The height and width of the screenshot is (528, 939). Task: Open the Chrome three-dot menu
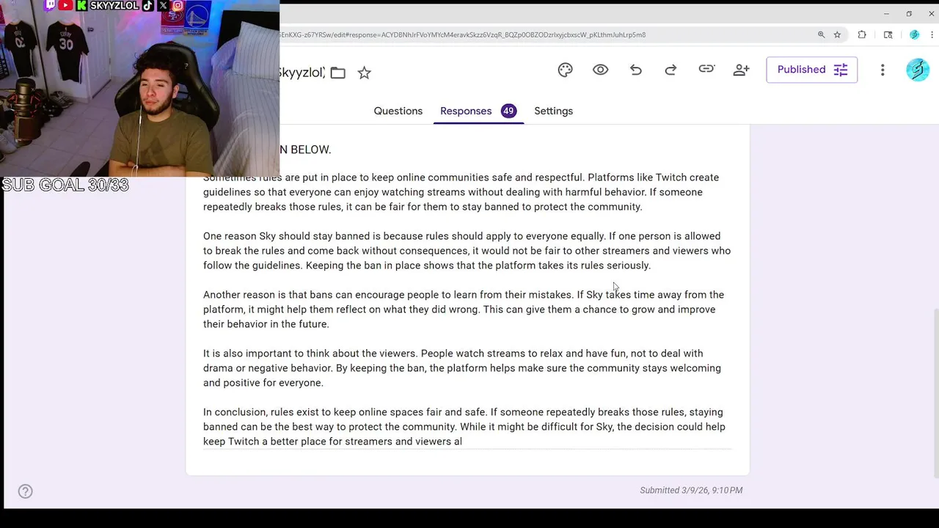[x=932, y=34]
